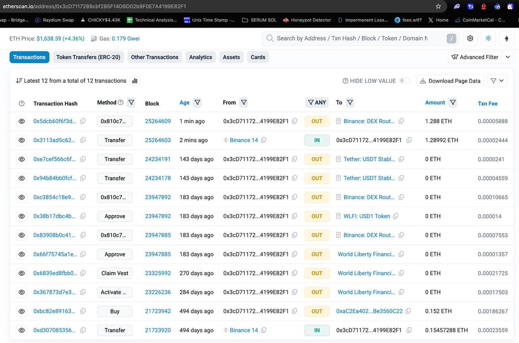
Task: Open the Other Transactions tab
Action: (x=154, y=57)
